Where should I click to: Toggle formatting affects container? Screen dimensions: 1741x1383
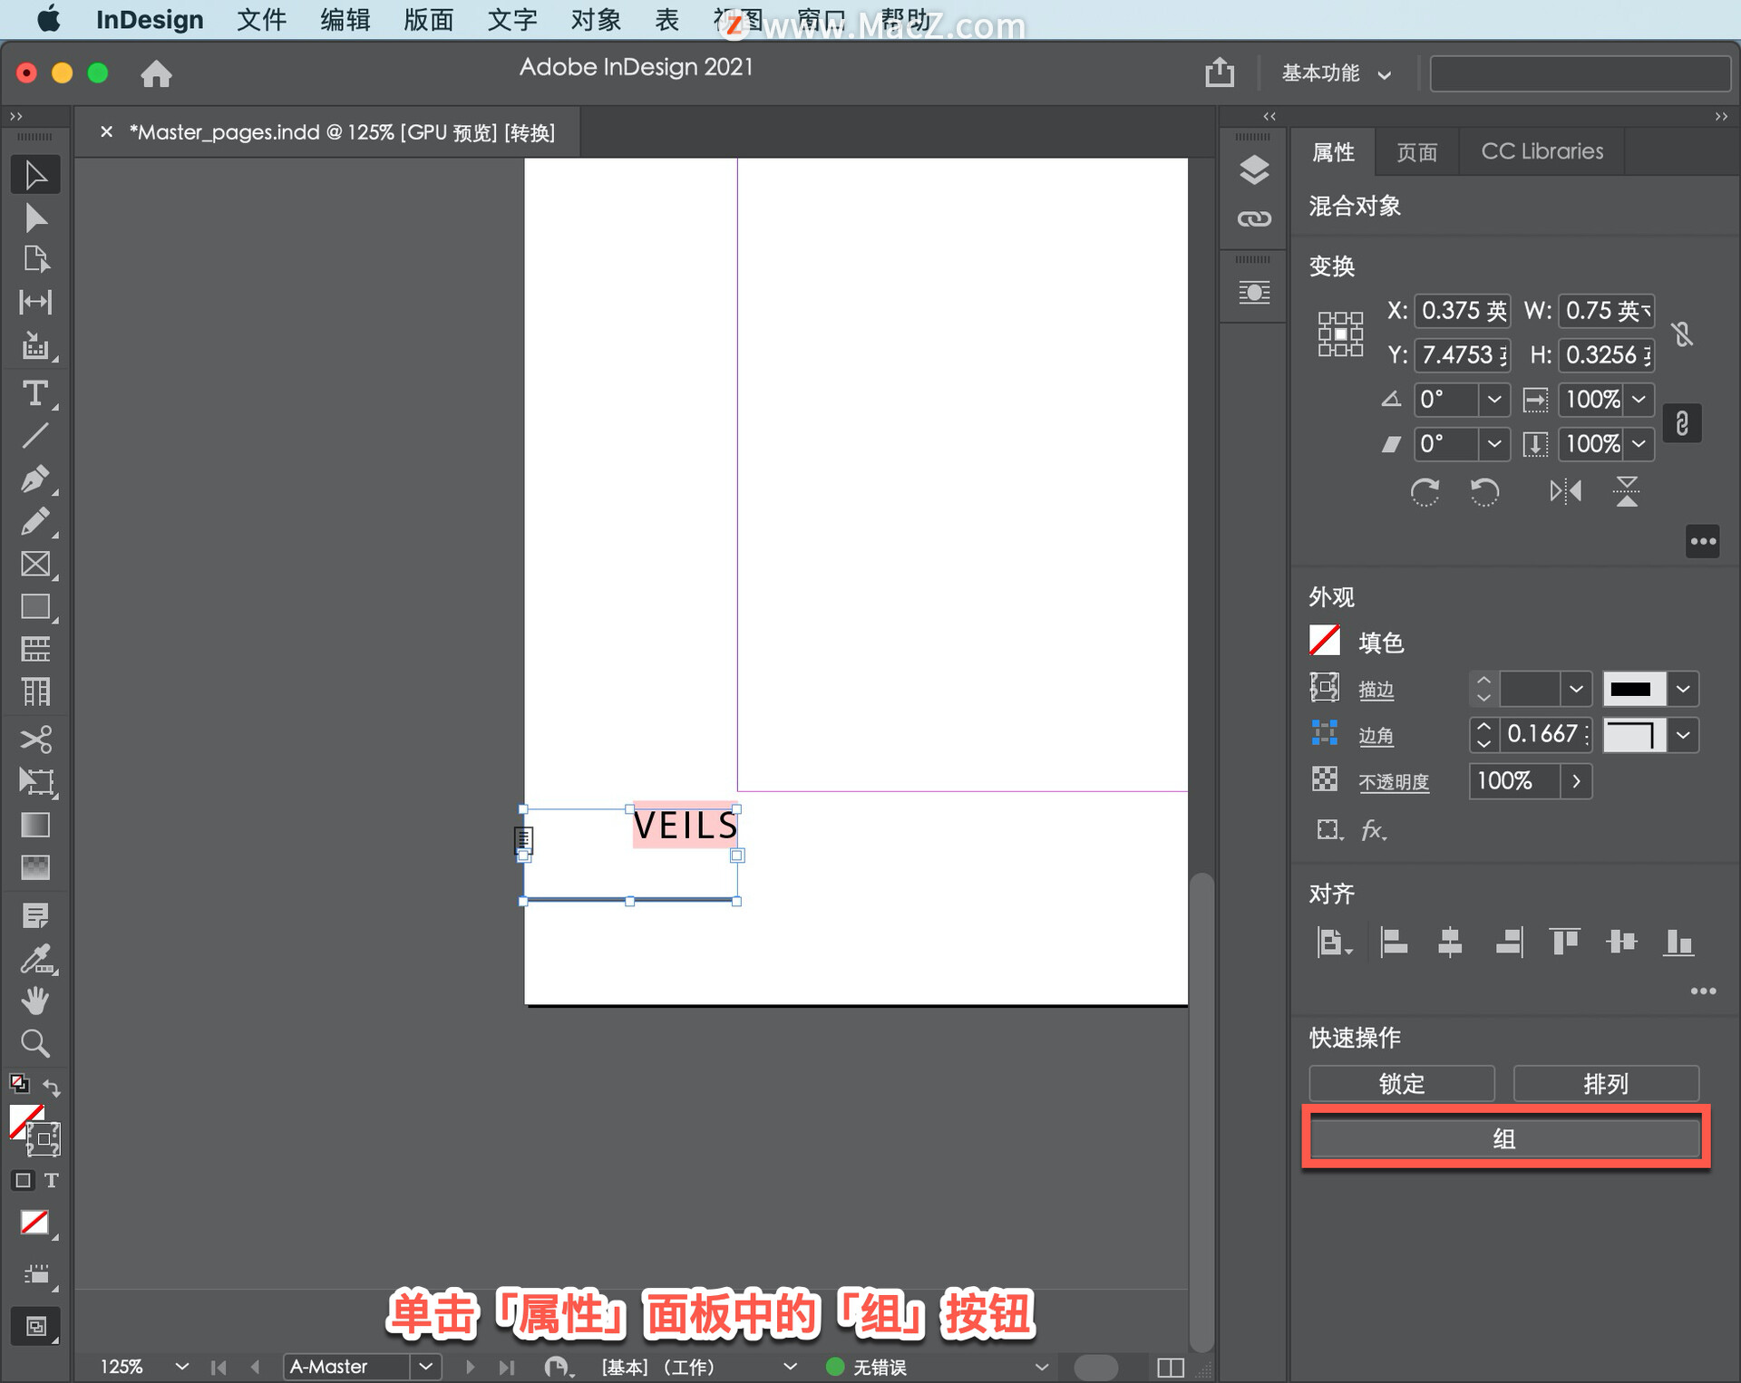[23, 1180]
